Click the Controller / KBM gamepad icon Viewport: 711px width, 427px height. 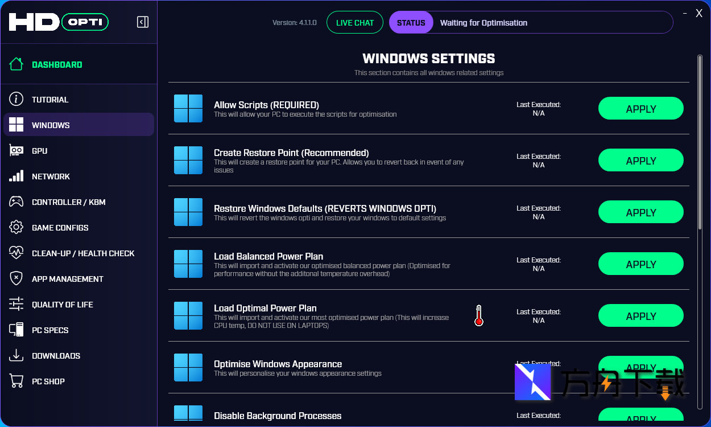point(16,202)
